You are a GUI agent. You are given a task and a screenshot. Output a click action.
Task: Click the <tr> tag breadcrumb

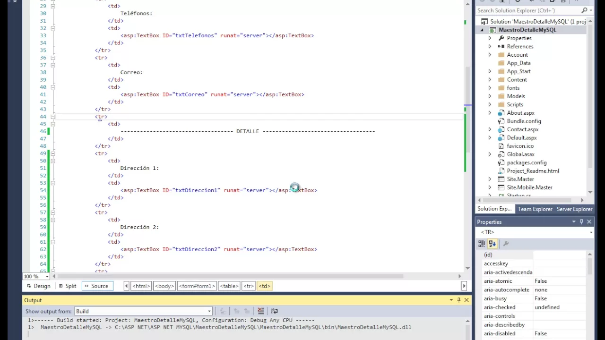[249, 286]
